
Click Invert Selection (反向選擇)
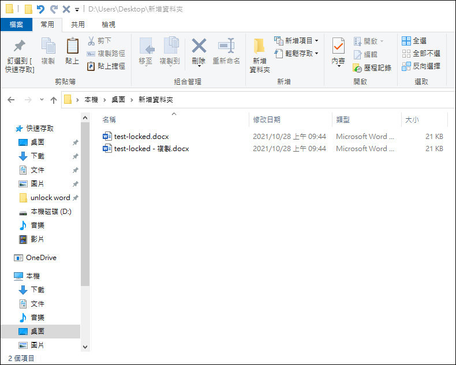(x=421, y=66)
